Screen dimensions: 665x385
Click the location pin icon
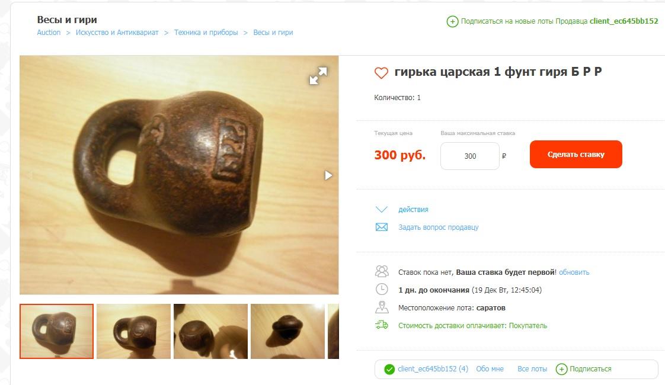382,307
